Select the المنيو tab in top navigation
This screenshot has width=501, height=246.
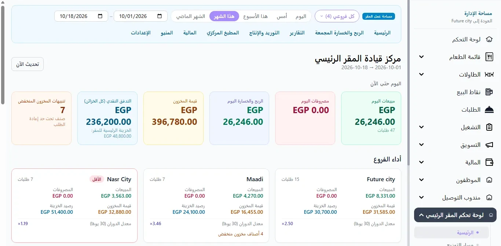click(x=167, y=33)
